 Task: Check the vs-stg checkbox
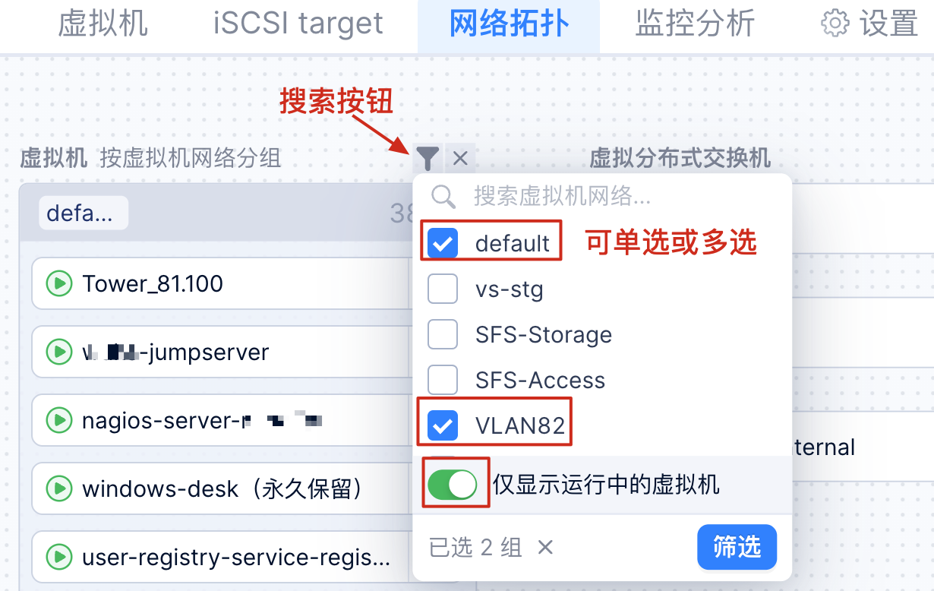tap(443, 289)
